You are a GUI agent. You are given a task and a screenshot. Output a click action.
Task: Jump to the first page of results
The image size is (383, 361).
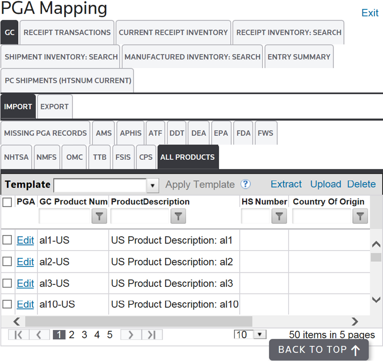tap(18, 335)
